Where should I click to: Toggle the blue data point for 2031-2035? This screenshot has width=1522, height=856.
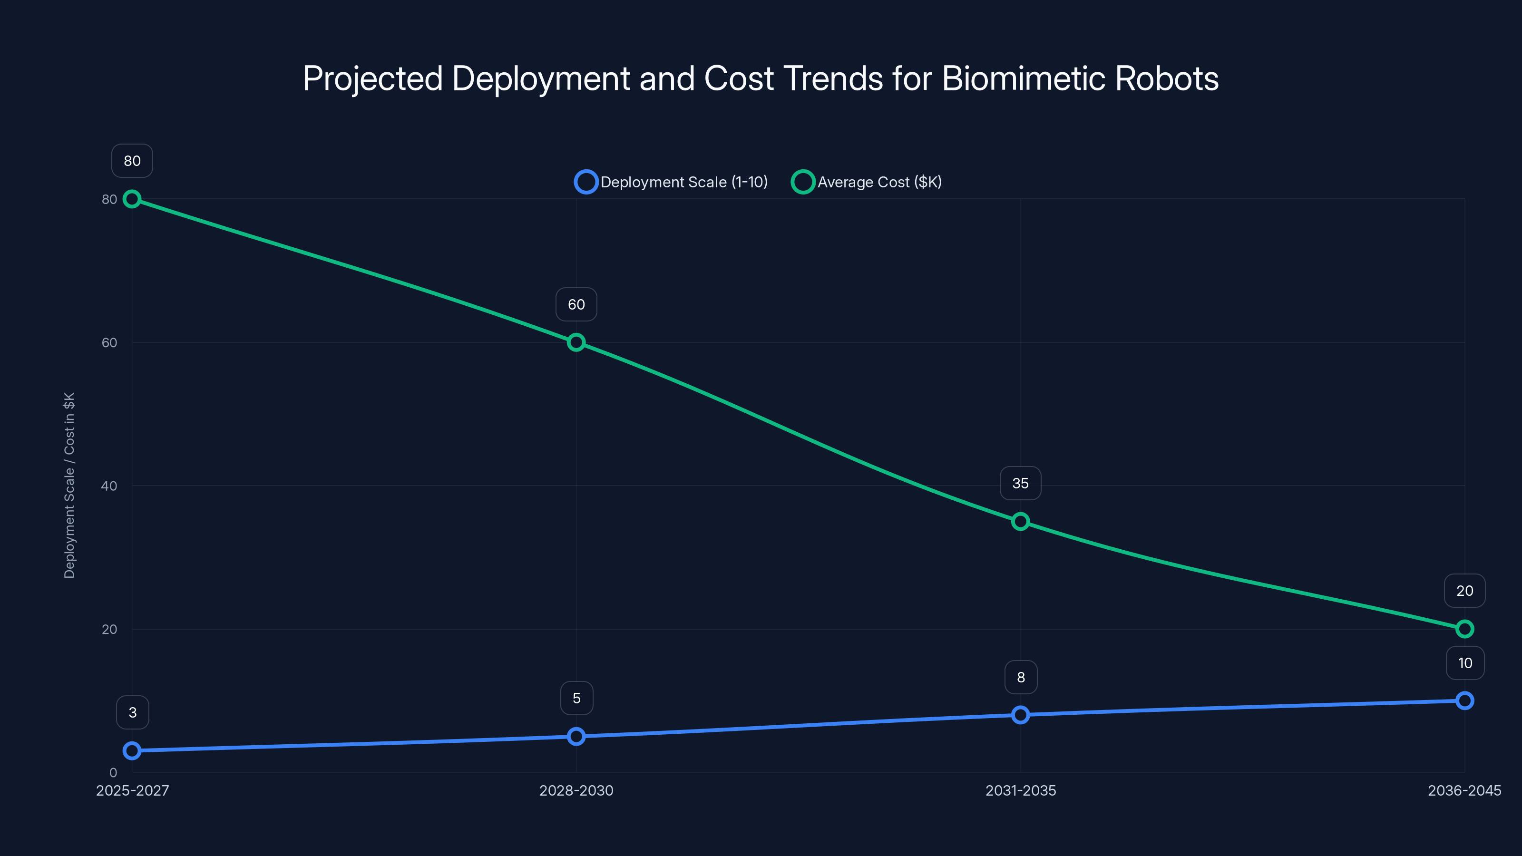[x=1020, y=715]
